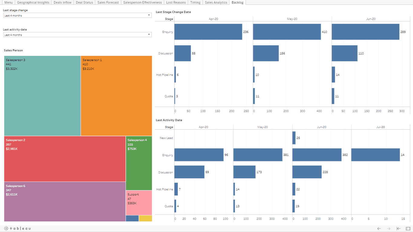413x232 pixels.
Task: Select the Salesperson 6 purple tile
Action: pos(65,201)
